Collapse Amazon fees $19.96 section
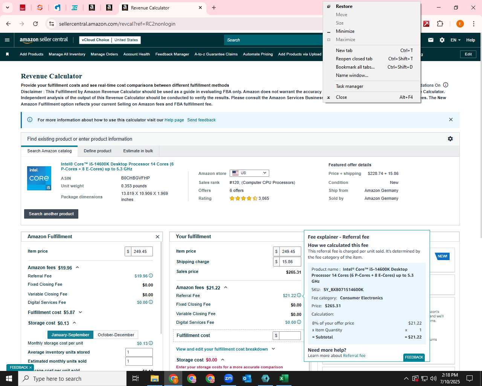This screenshot has height=386, width=482. [x=77, y=267]
